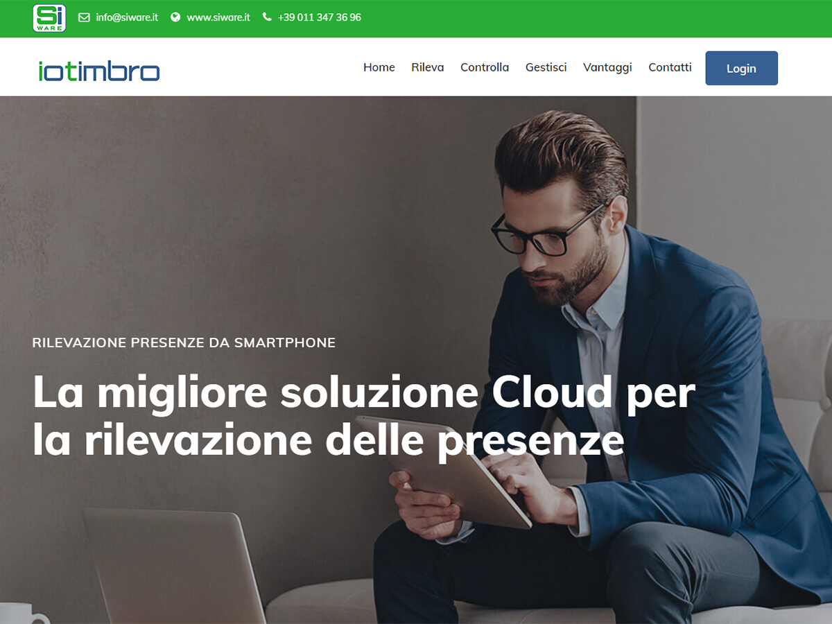Click the SI Ware logo in green bar
832x624 pixels.
(49, 18)
